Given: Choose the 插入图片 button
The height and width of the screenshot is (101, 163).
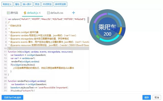Looking at the screenshot, I should point(27,4).
